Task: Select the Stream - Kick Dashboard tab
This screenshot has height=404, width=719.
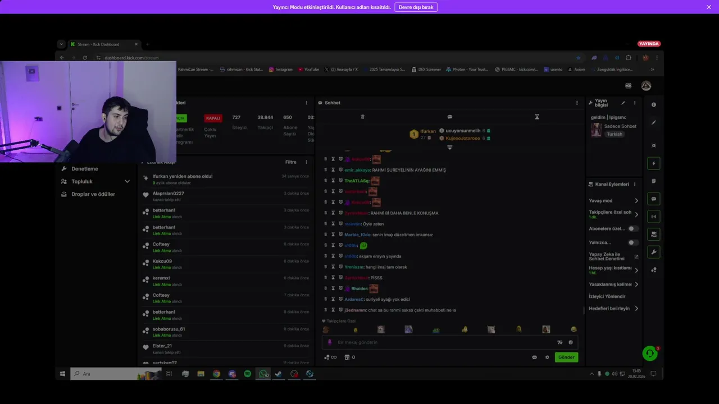Action: (x=104, y=44)
